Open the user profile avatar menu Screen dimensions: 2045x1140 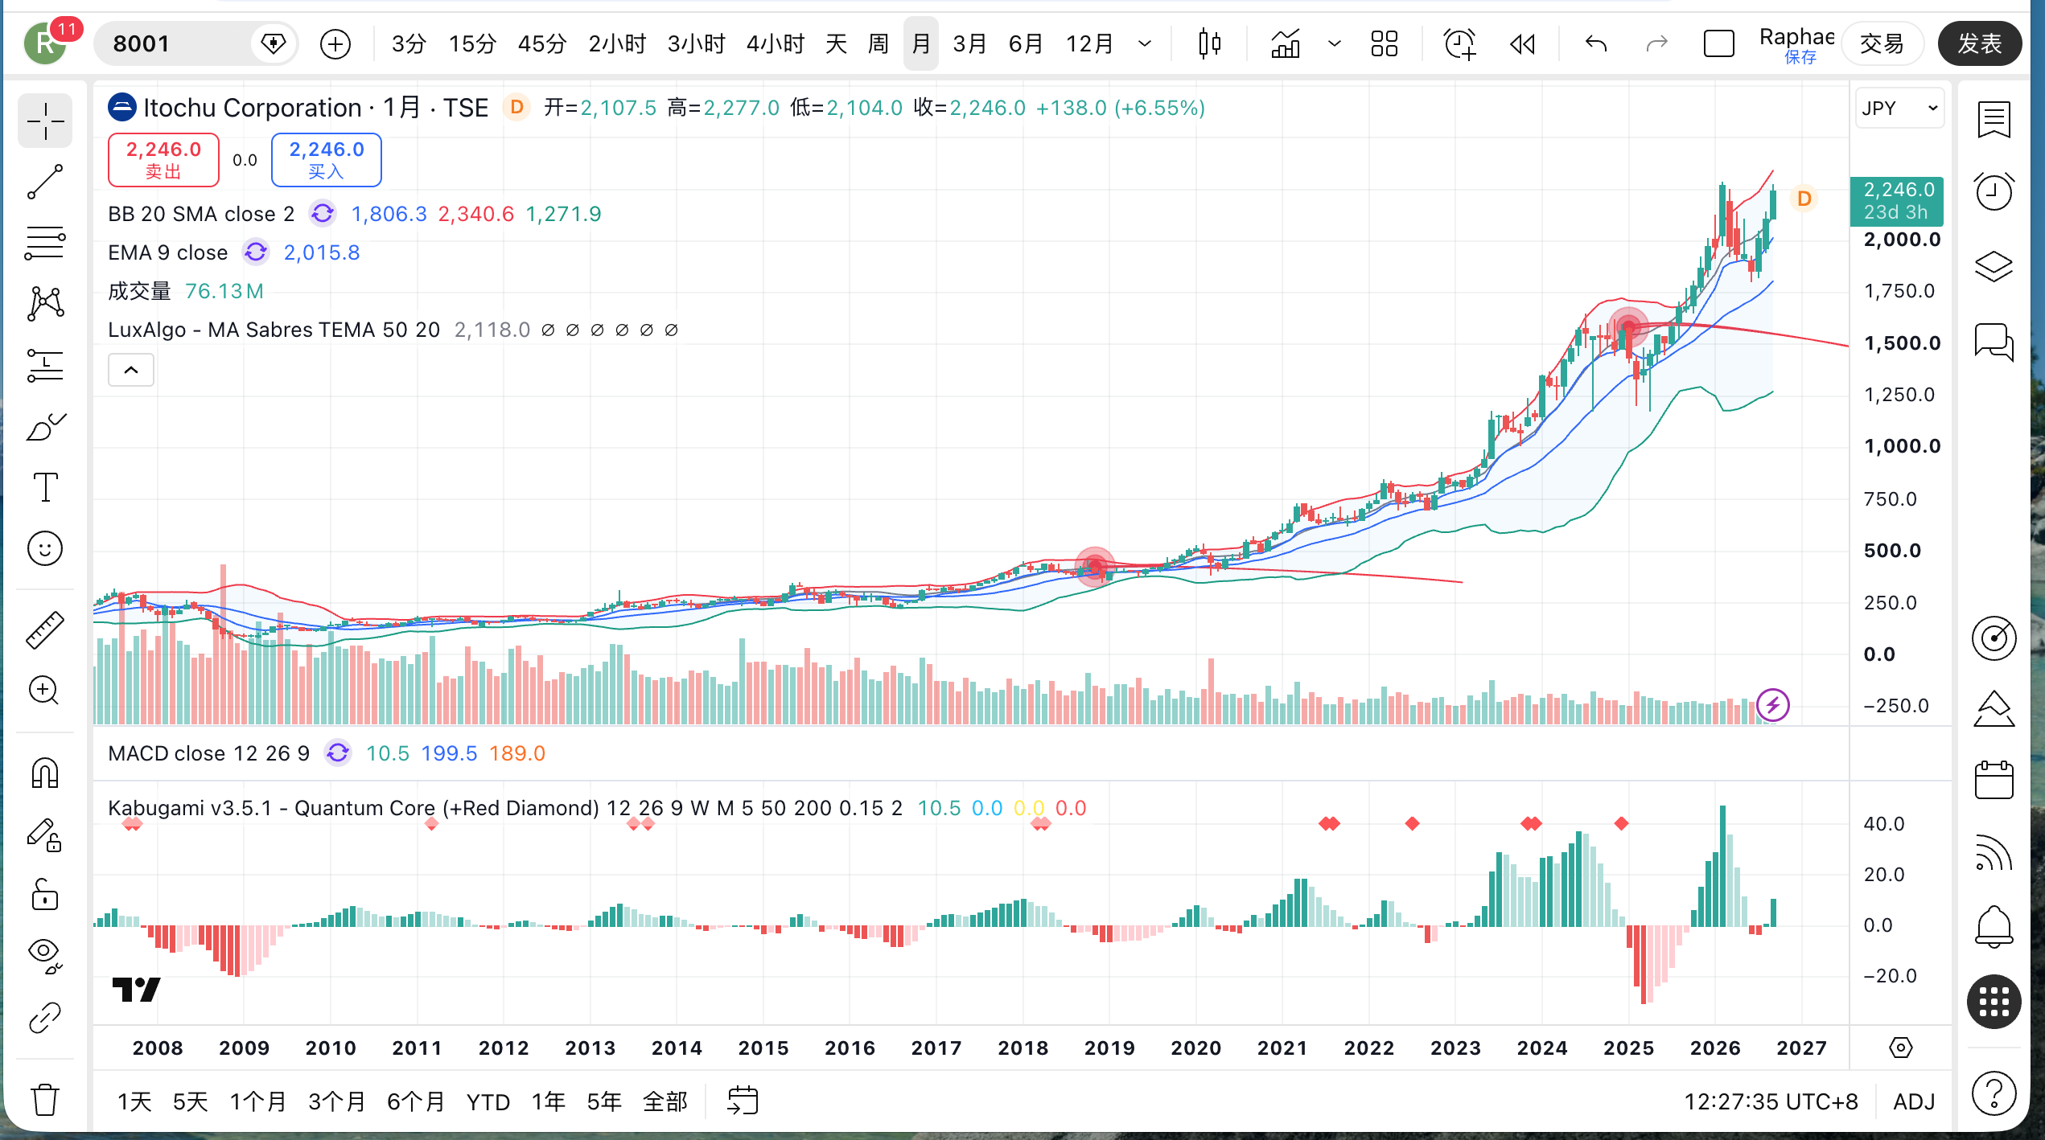tap(45, 43)
